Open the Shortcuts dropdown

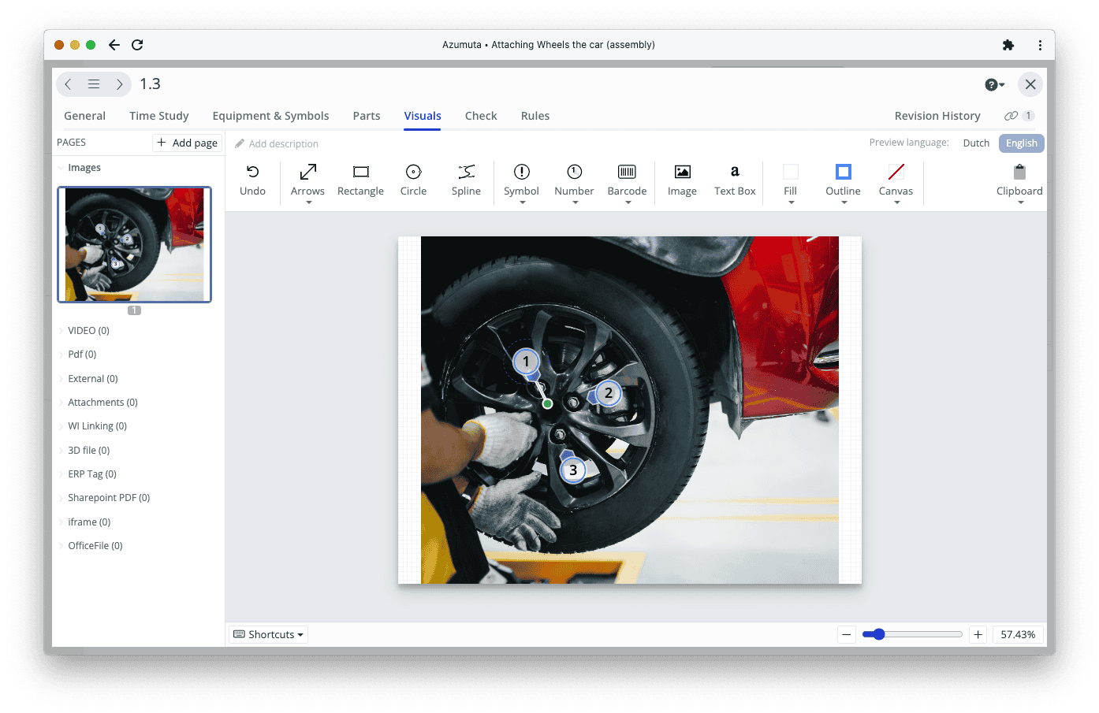click(269, 634)
